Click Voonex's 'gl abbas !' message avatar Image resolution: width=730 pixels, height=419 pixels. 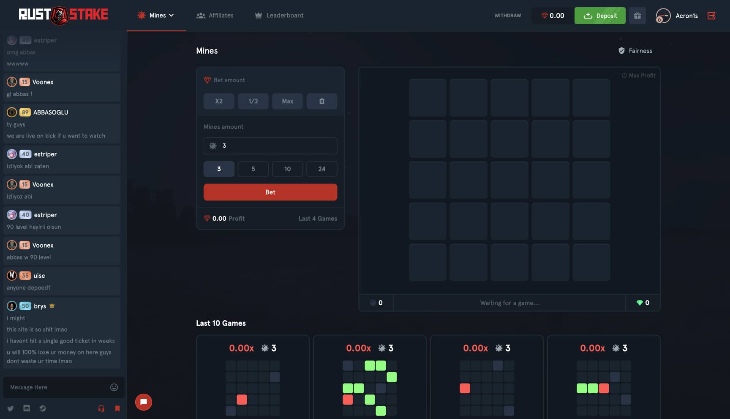pyautogui.click(x=12, y=82)
